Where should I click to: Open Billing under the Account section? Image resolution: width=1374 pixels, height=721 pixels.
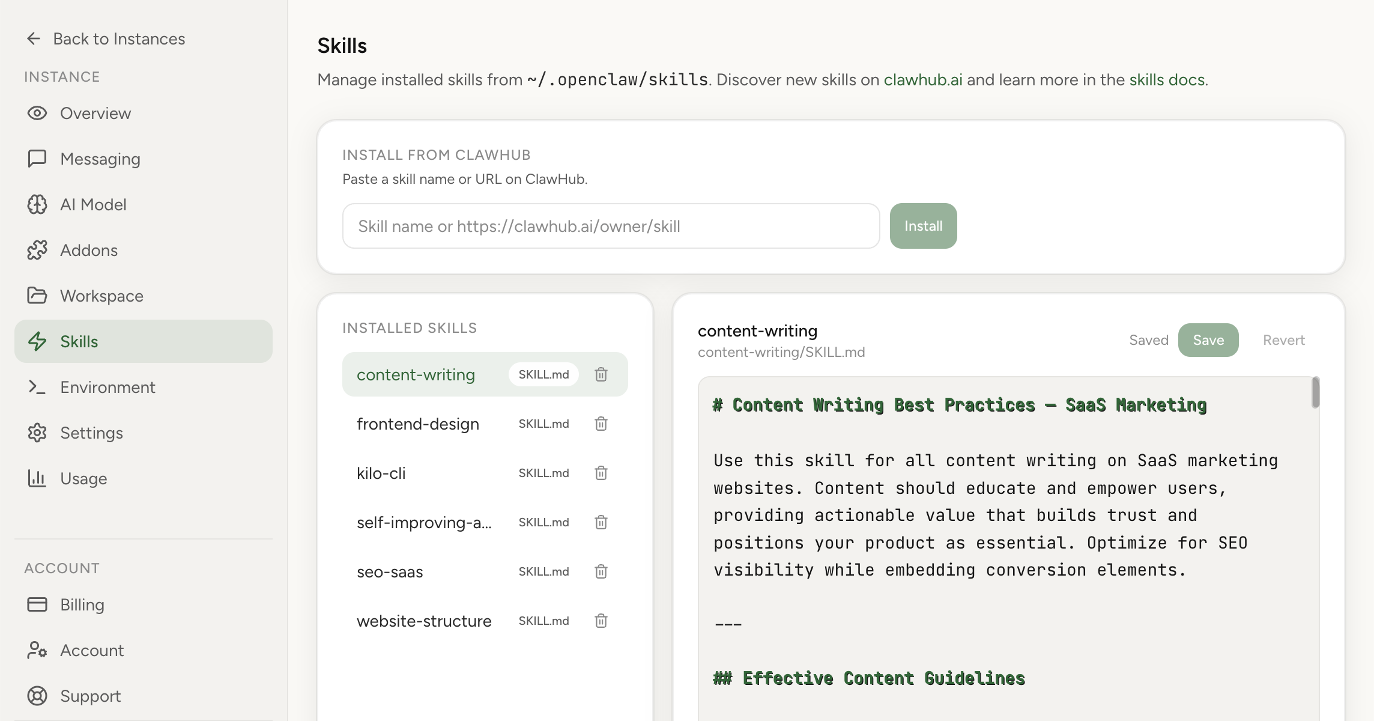click(x=82, y=604)
